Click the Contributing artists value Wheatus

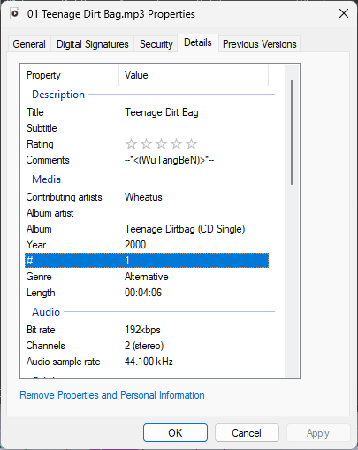(143, 197)
